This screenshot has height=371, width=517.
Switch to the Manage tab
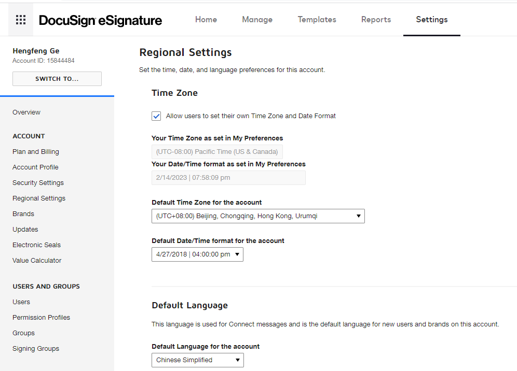257,20
